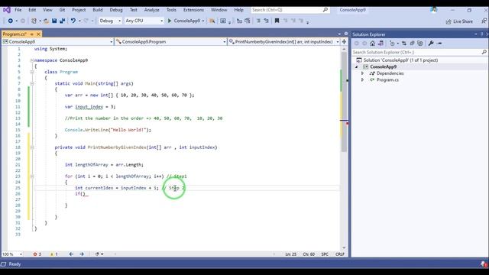Click Sync with Active Document icon
Screen dimensions: 489x275
pyautogui.click(x=404, y=44)
